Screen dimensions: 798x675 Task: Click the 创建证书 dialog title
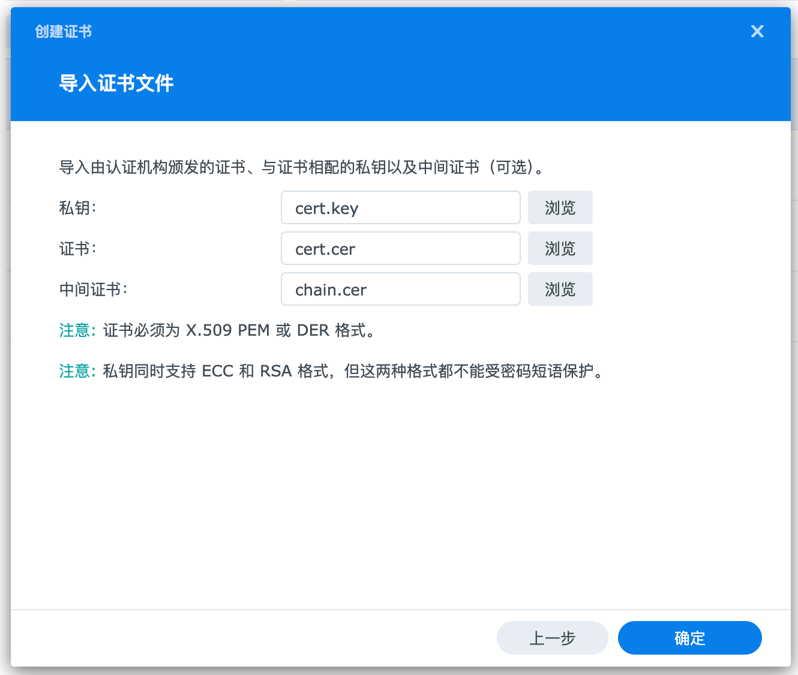[63, 31]
